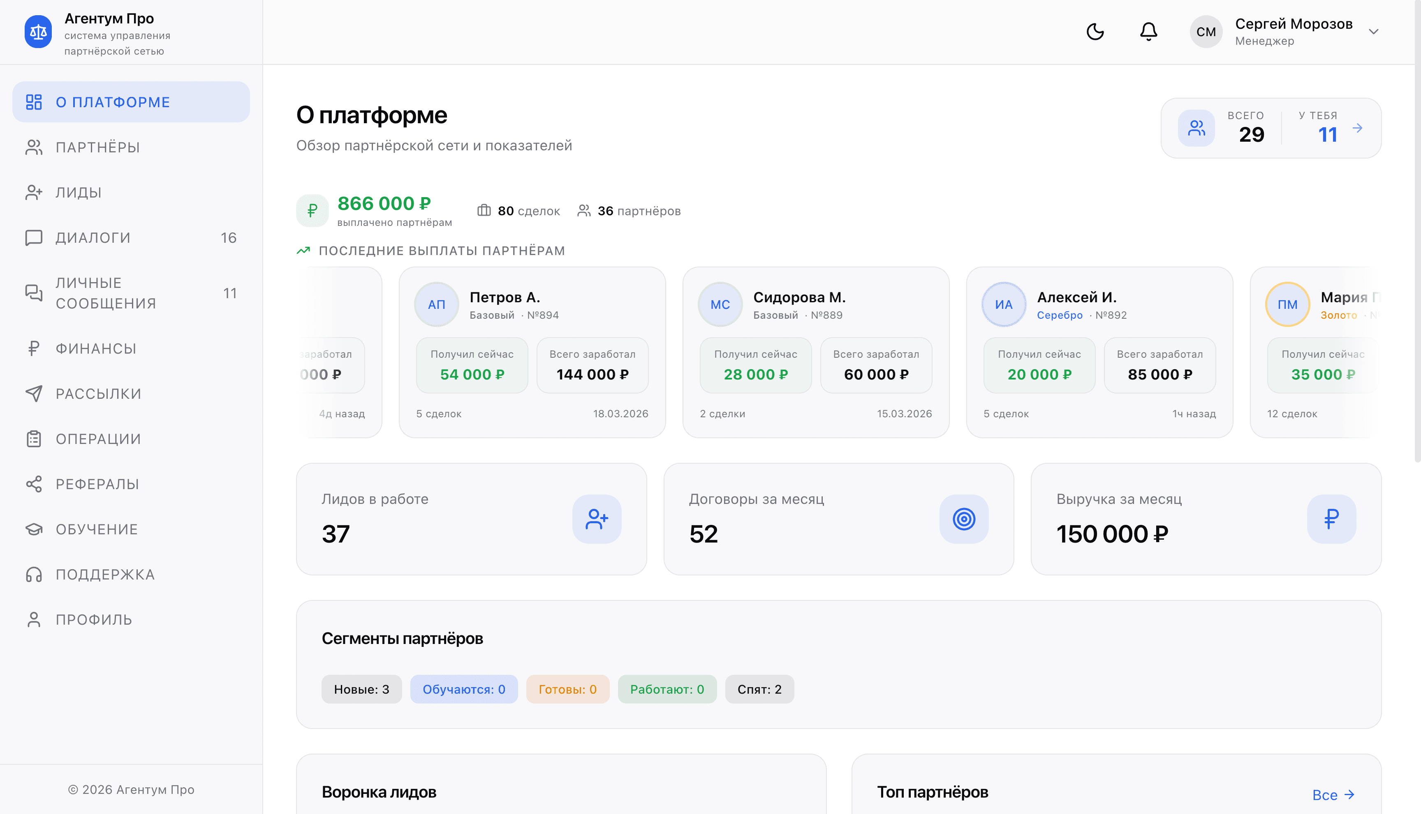Viewport: 1421px width, 814px height.
Task: Click the Профиль person icon
Action: coord(34,619)
